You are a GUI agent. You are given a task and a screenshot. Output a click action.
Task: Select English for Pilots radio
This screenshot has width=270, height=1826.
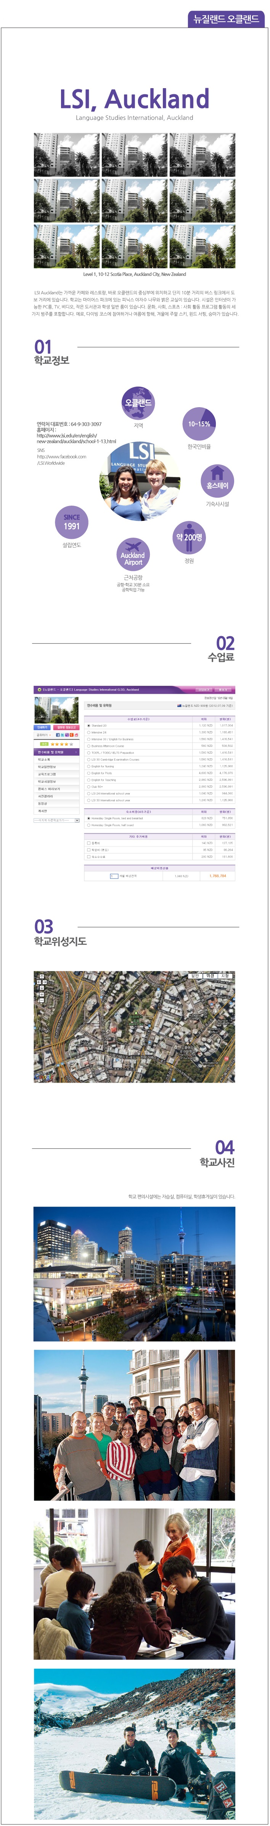click(88, 774)
